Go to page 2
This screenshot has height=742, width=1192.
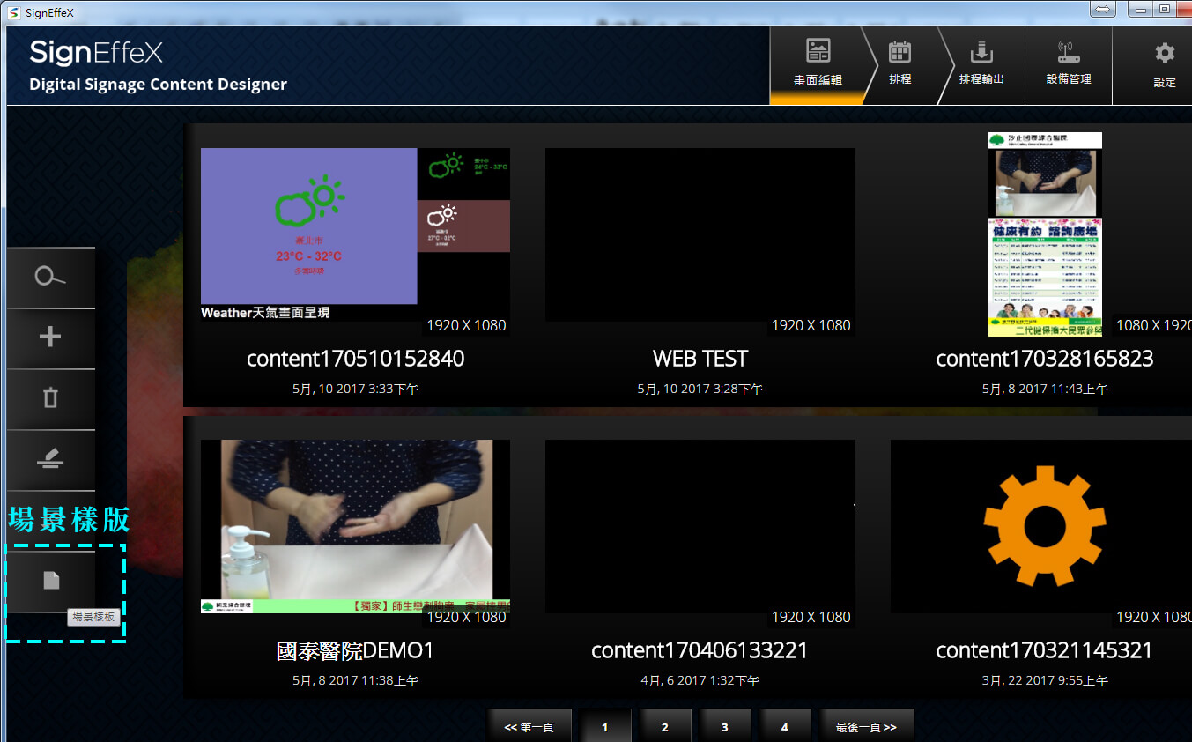click(664, 726)
